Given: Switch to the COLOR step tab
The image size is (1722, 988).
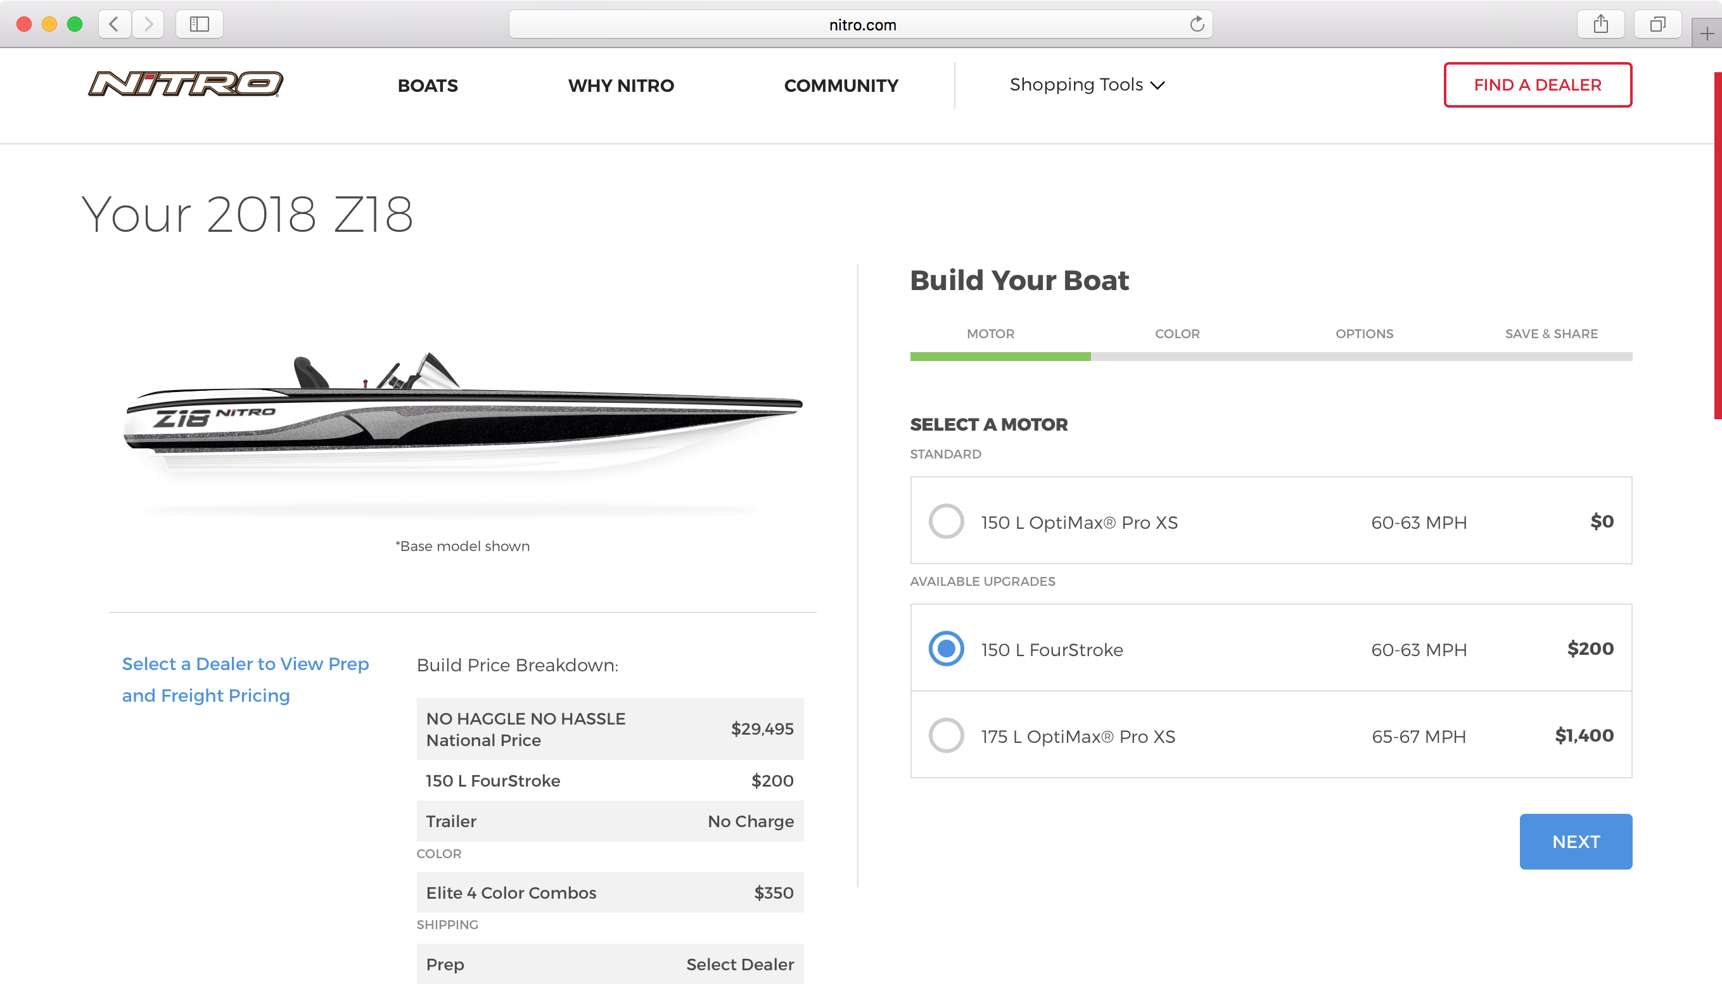Looking at the screenshot, I should [x=1177, y=334].
